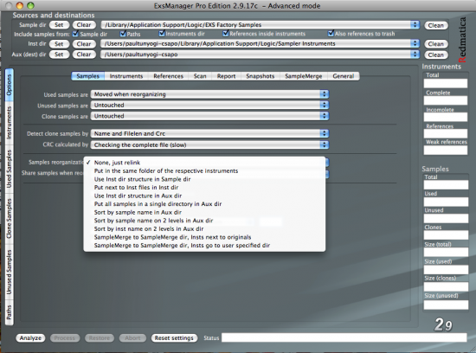476x353 pixels.
Task: Click the Weak references field
Action: [x=446, y=151]
